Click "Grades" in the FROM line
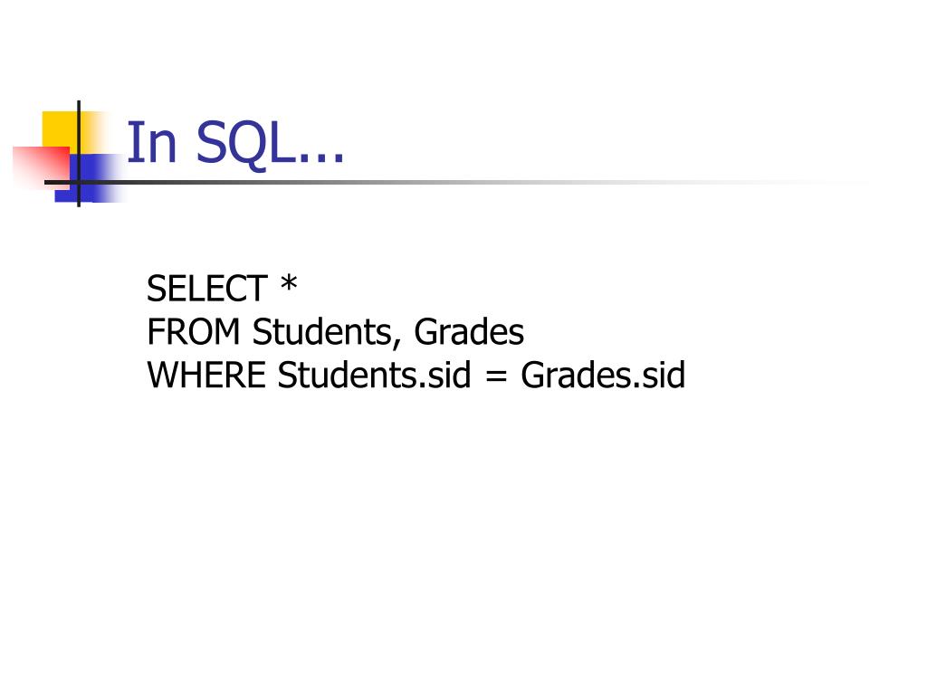This screenshot has height=695, width=927. (x=469, y=331)
